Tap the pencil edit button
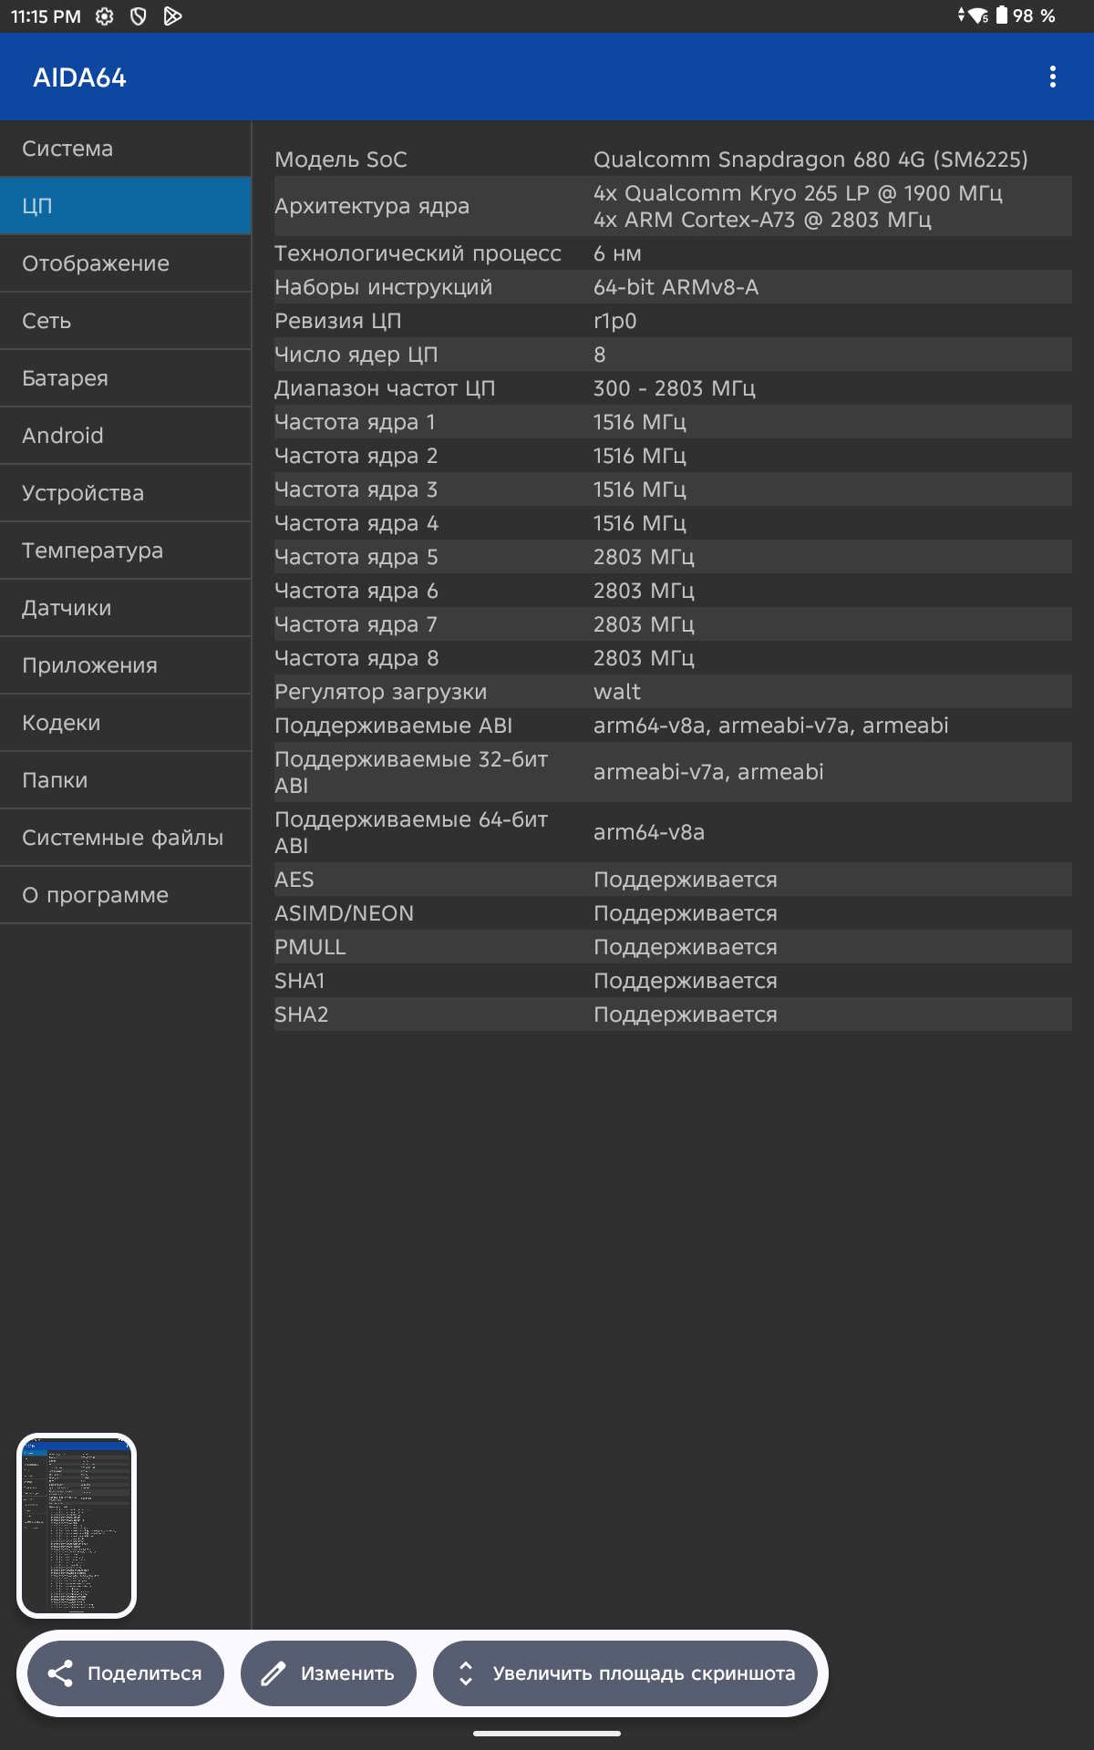1094x1750 pixels. pyautogui.click(x=328, y=1673)
